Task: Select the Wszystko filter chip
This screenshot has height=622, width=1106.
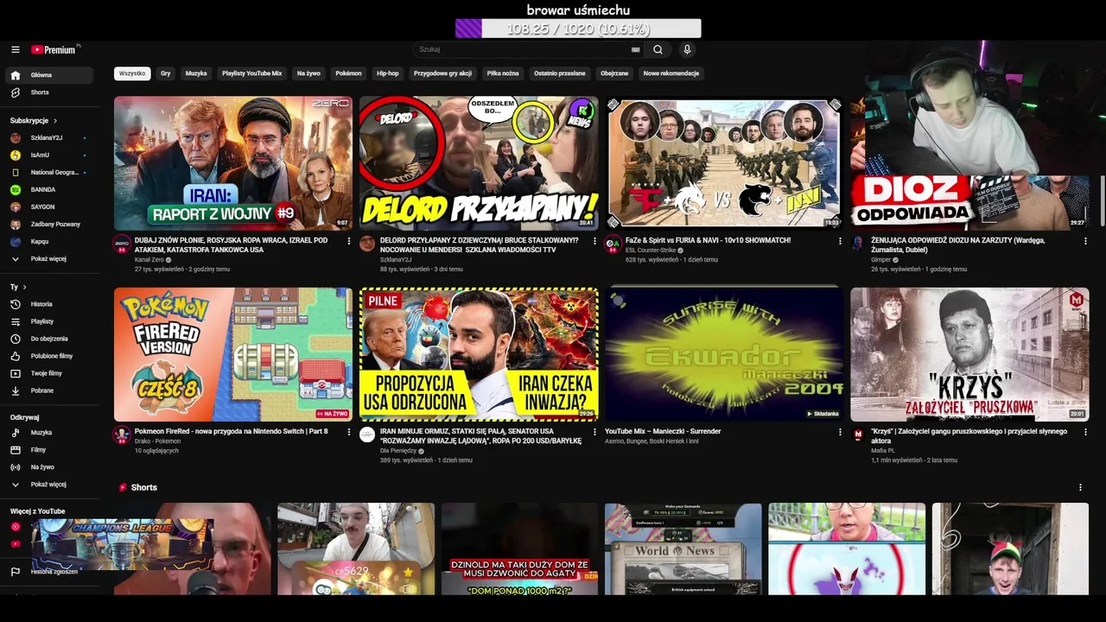Action: (x=132, y=73)
